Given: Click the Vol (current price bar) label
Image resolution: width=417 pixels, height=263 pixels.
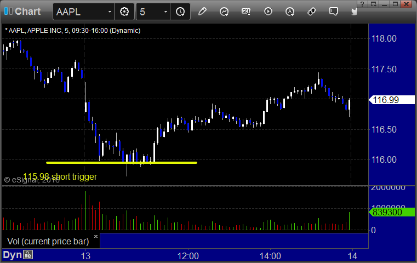Looking at the screenshot, I should point(48,241).
